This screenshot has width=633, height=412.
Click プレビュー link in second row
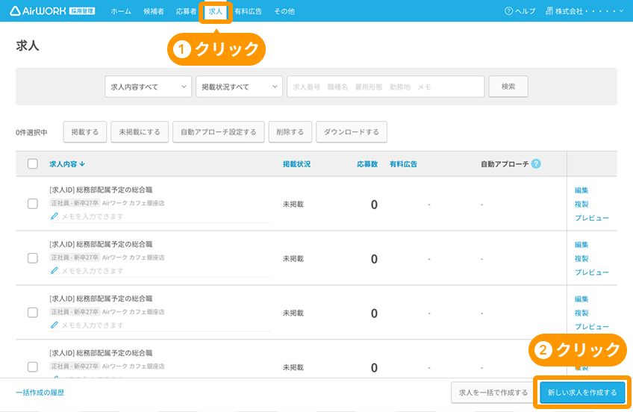(592, 272)
